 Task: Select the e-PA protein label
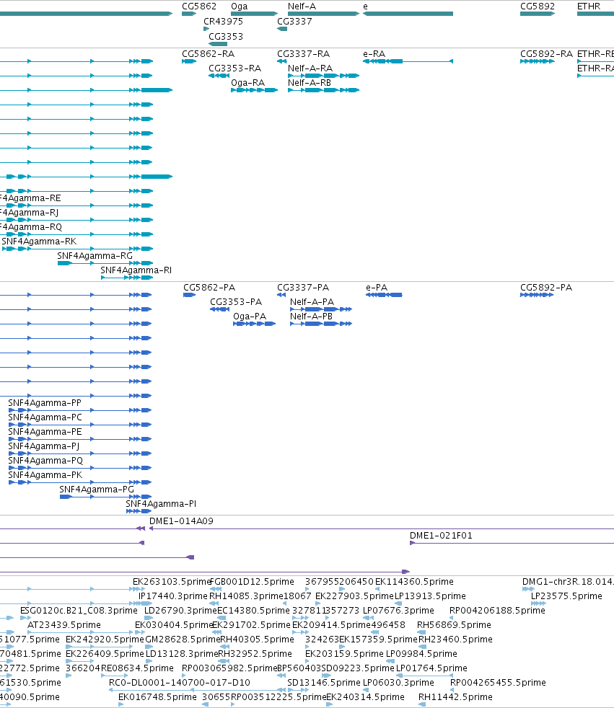[x=377, y=287]
